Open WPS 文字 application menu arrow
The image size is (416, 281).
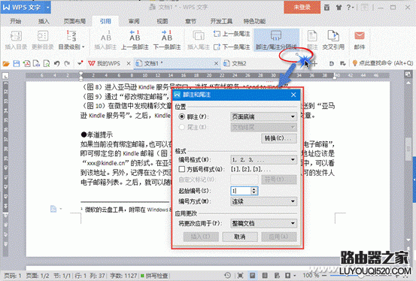[47, 8]
